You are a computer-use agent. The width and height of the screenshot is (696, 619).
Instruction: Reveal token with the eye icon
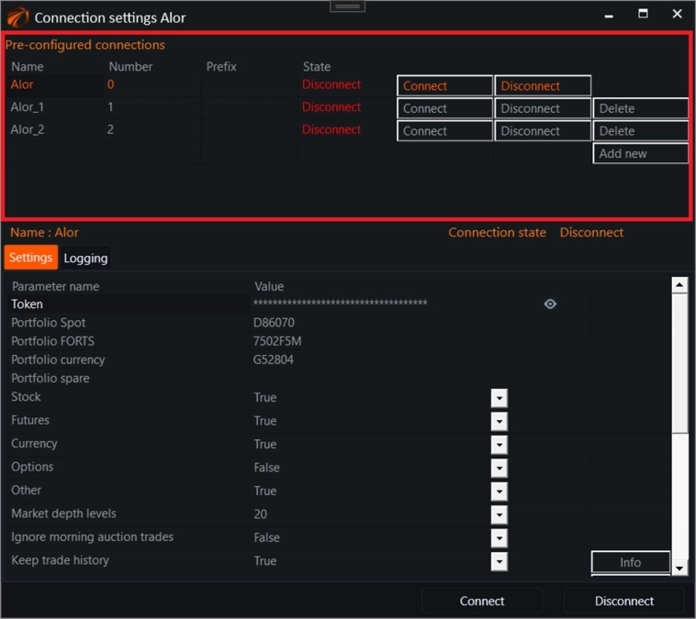coord(550,304)
